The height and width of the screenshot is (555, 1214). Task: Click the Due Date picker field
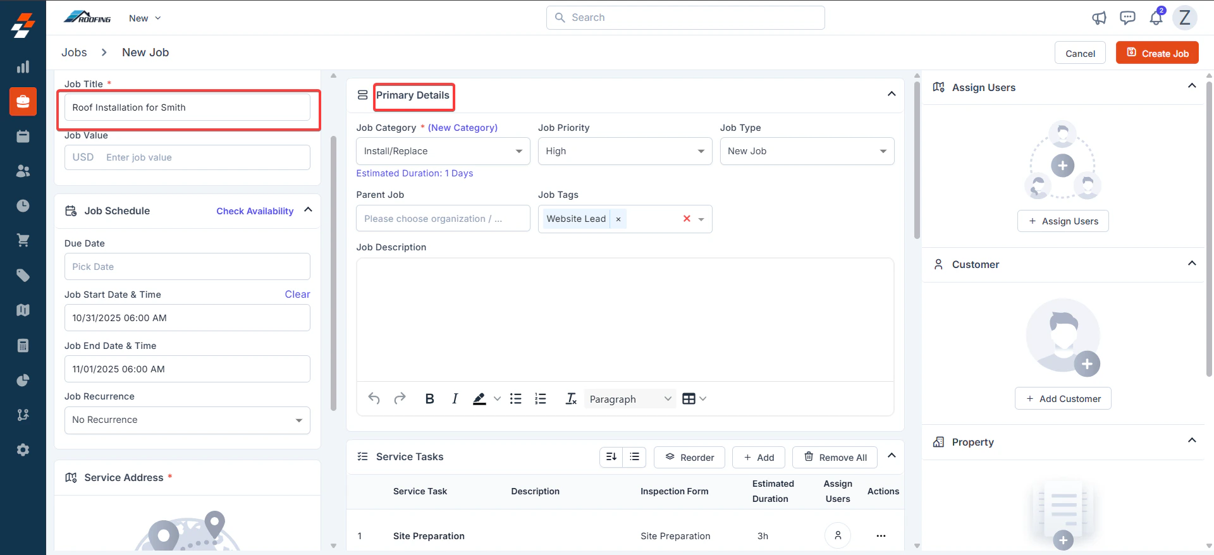[x=187, y=267]
